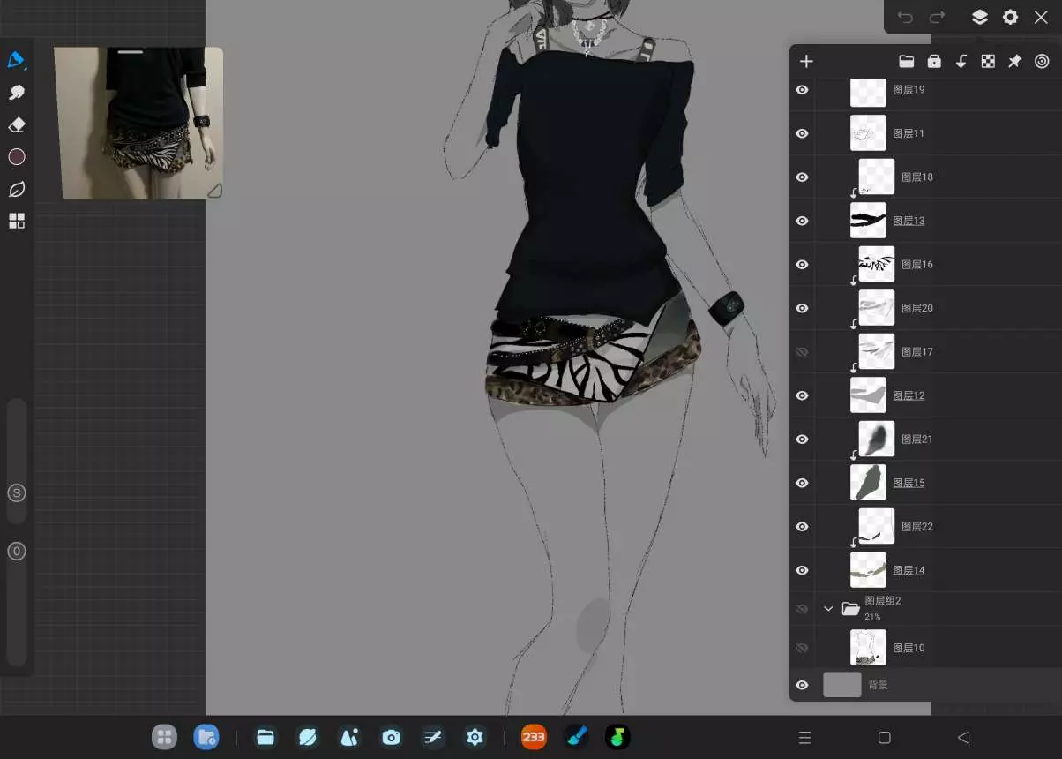Add a new layer with plus icon
The height and width of the screenshot is (759, 1062).
coord(806,61)
